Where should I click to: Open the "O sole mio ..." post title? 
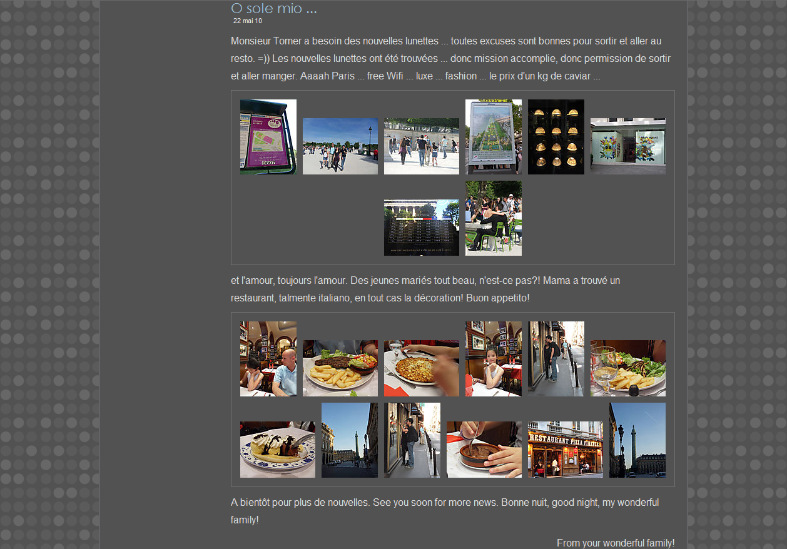(273, 8)
